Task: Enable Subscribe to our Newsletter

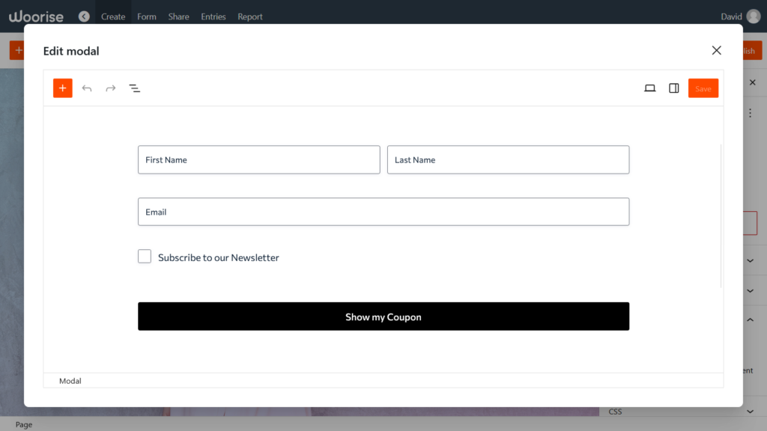Action: (x=144, y=256)
